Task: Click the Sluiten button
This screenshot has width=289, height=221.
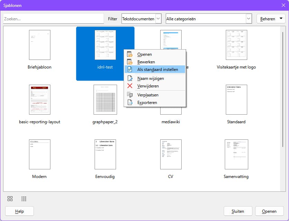Action: [238, 211]
